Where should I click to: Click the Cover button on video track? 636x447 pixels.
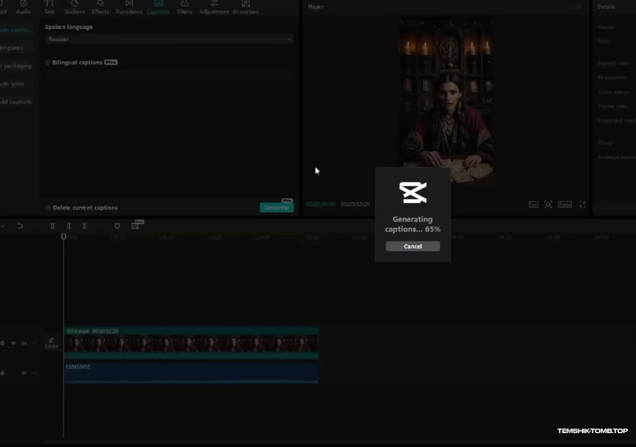[52, 343]
